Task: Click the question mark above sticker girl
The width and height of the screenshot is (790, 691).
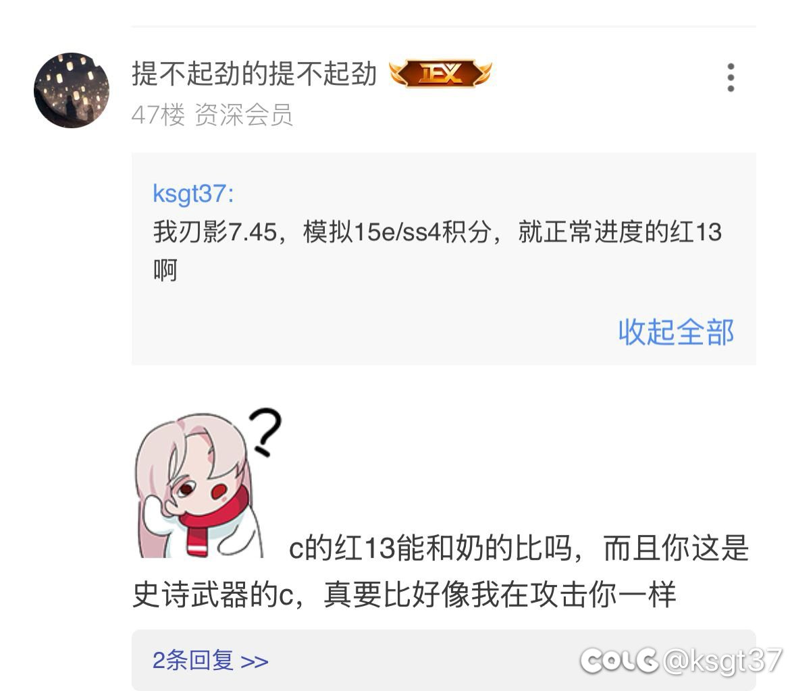Action: pyautogui.click(x=265, y=432)
